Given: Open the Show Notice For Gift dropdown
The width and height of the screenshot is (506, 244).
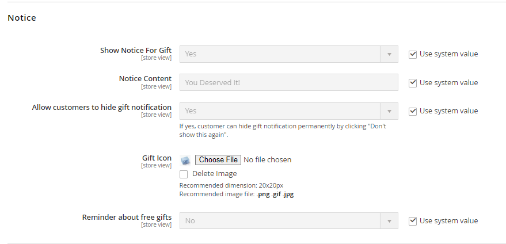Looking at the screenshot, I should pyautogui.click(x=288, y=54).
